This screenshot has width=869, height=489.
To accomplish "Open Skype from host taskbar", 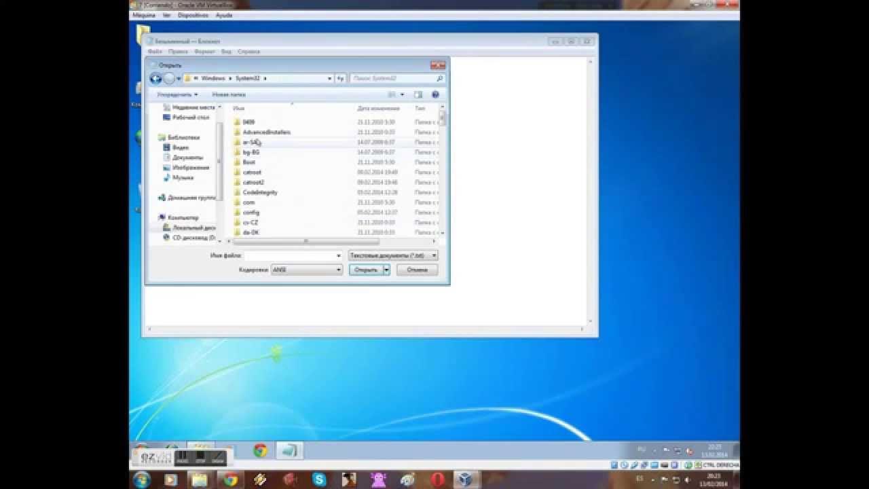I will click(318, 479).
